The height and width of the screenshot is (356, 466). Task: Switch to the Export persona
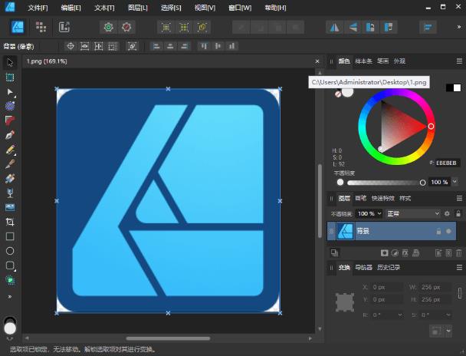[x=64, y=27]
